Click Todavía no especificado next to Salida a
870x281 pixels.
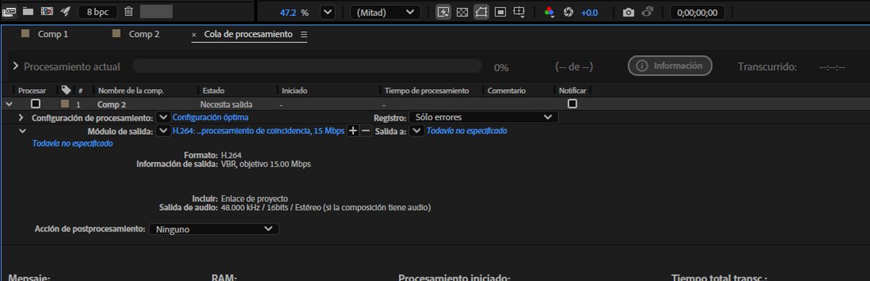pos(467,131)
